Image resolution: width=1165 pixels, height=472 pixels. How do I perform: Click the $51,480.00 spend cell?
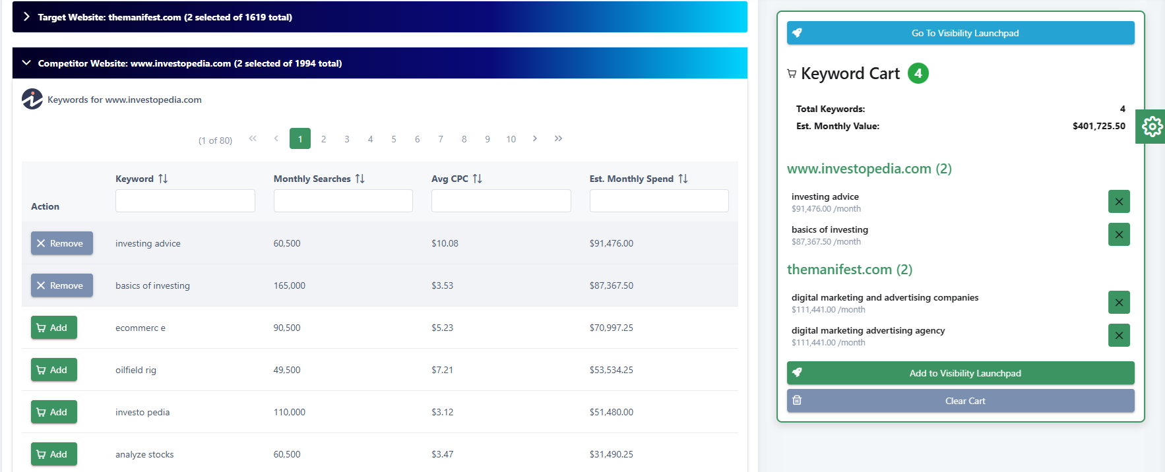(x=612, y=412)
